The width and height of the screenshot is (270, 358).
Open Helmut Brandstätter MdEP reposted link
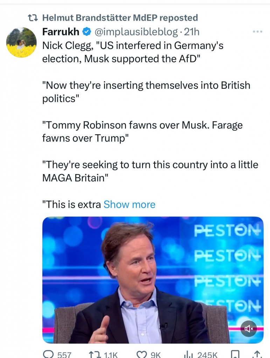[x=120, y=18]
